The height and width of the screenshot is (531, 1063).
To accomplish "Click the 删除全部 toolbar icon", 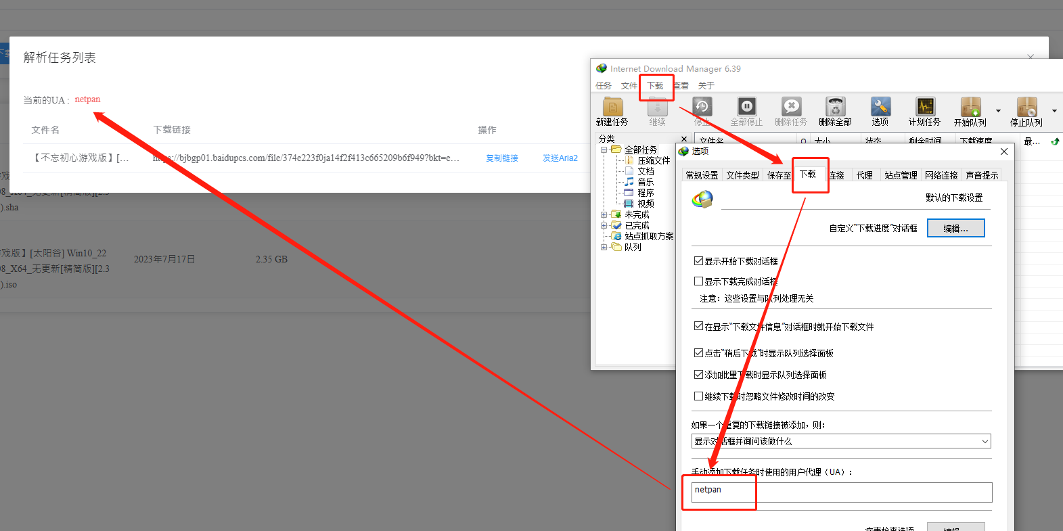I will [x=835, y=111].
